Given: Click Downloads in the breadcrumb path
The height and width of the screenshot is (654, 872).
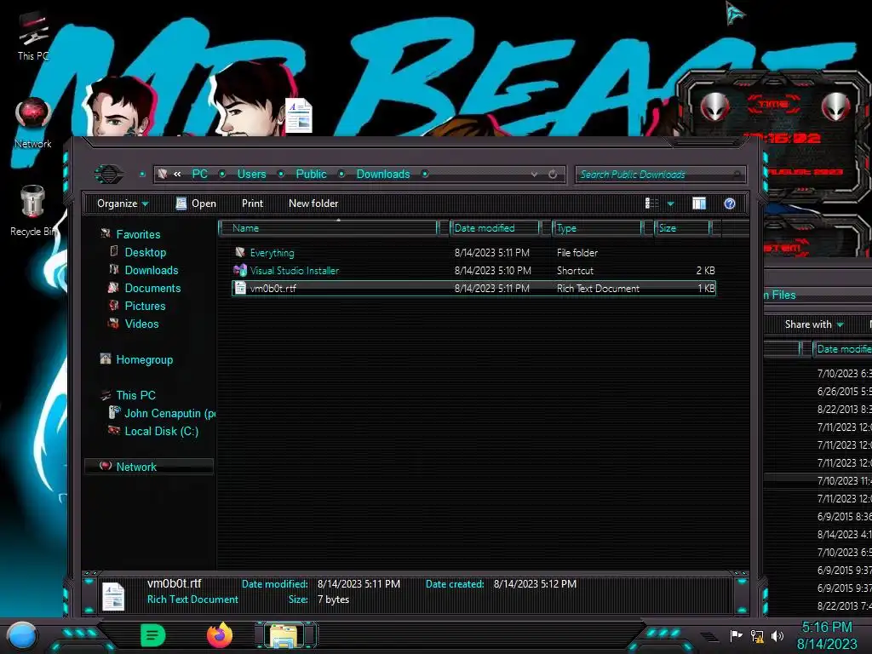Looking at the screenshot, I should [x=383, y=174].
